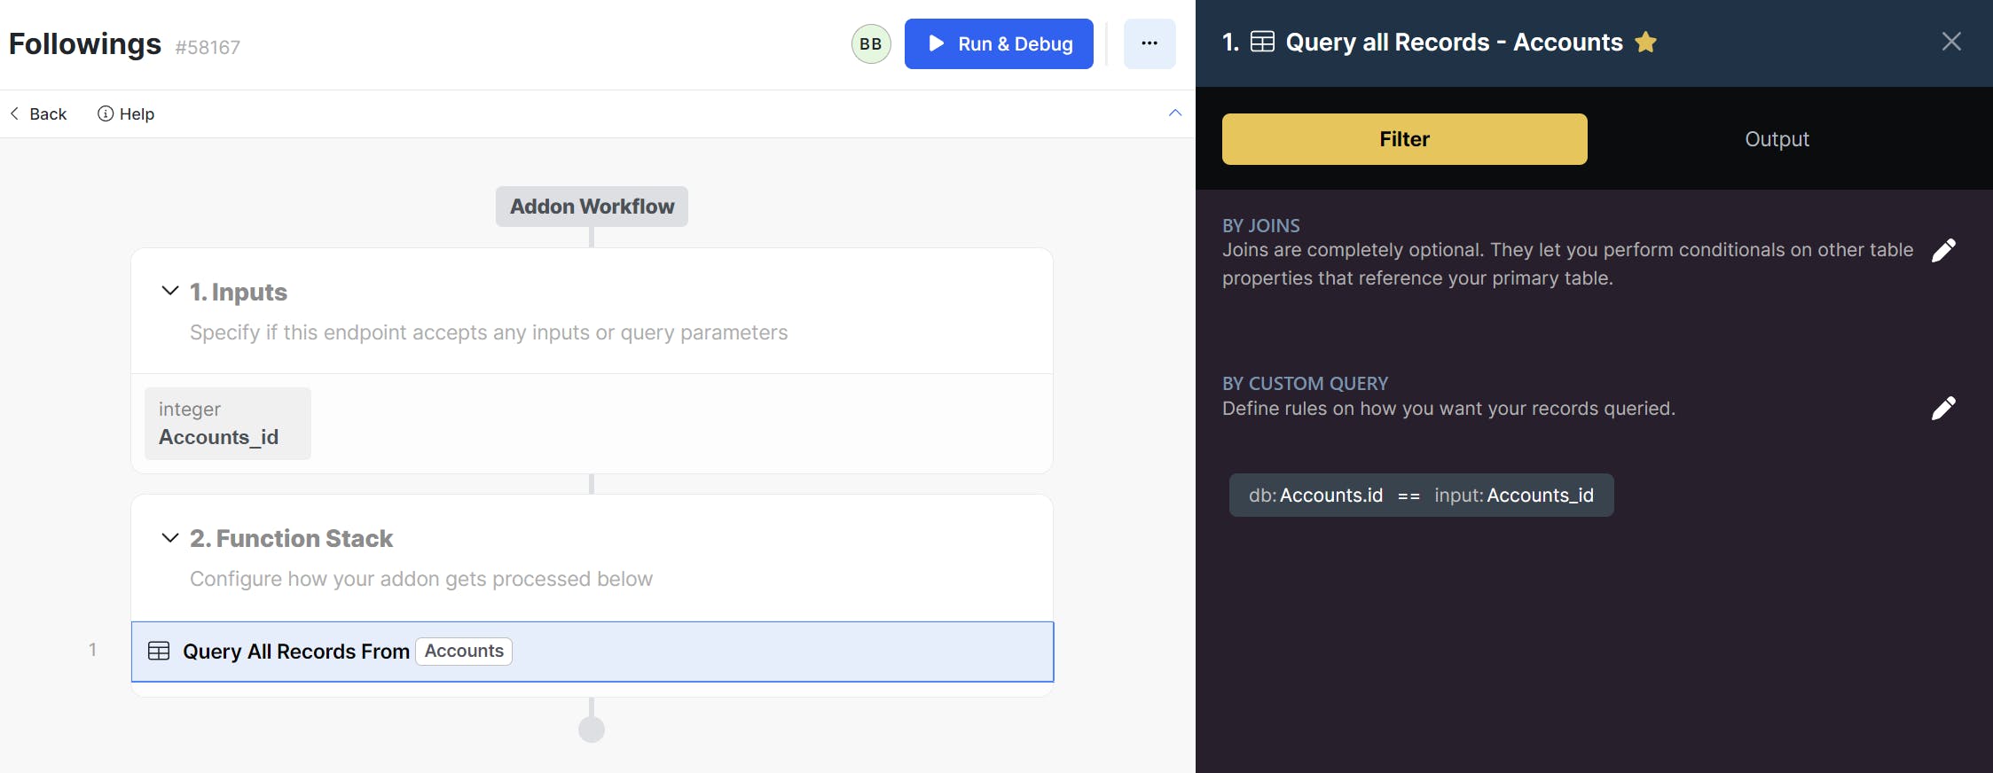This screenshot has height=773, width=1993.
Task: Click the Query all Records - Accounts title
Action: pos(1455,42)
